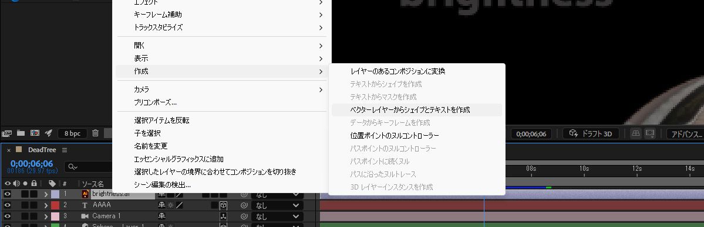Image resolution: width=704 pixels, height=227 pixels.
Task: Toggle quality slash switch on AAAA layer
Action: [x=179, y=205]
